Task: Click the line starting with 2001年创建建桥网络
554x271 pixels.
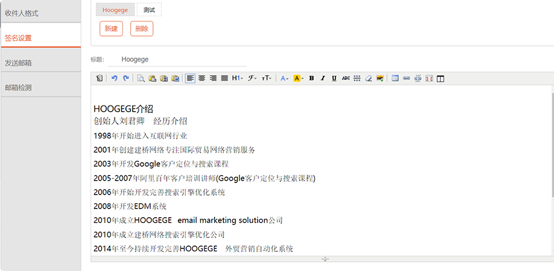Action: 174,149
